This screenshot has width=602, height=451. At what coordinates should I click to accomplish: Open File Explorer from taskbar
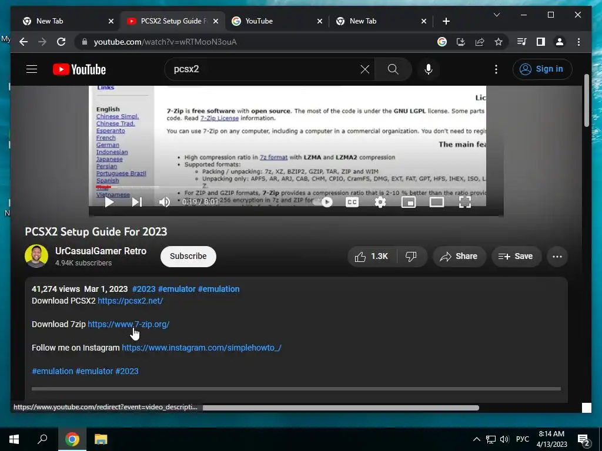pyautogui.click(x=101, y=439)
